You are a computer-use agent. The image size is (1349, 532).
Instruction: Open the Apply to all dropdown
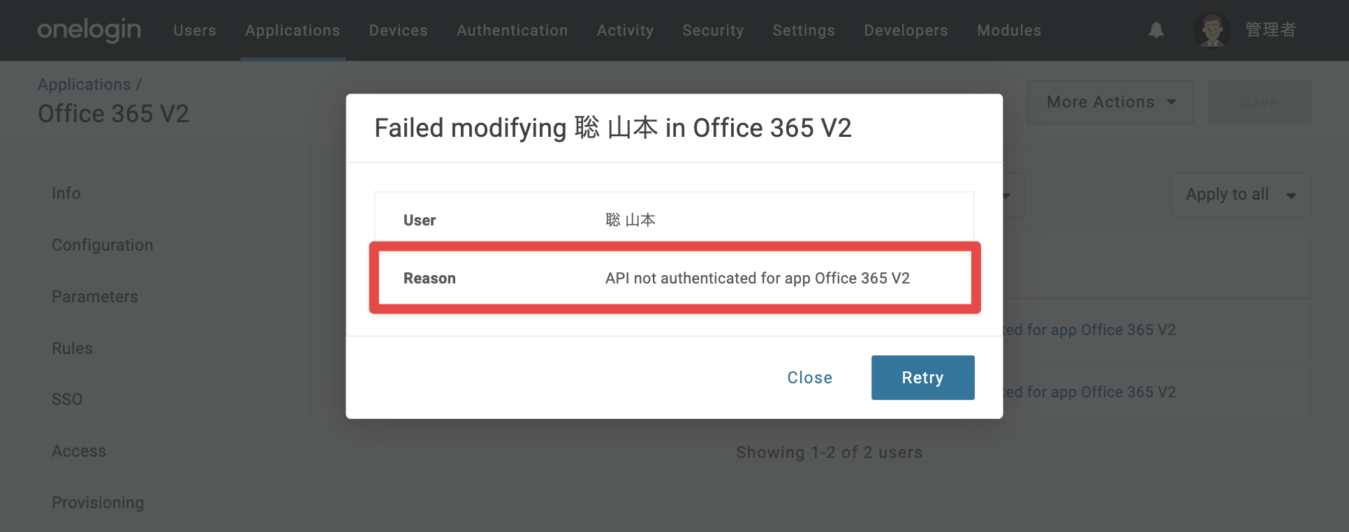tap(1241, 195)
